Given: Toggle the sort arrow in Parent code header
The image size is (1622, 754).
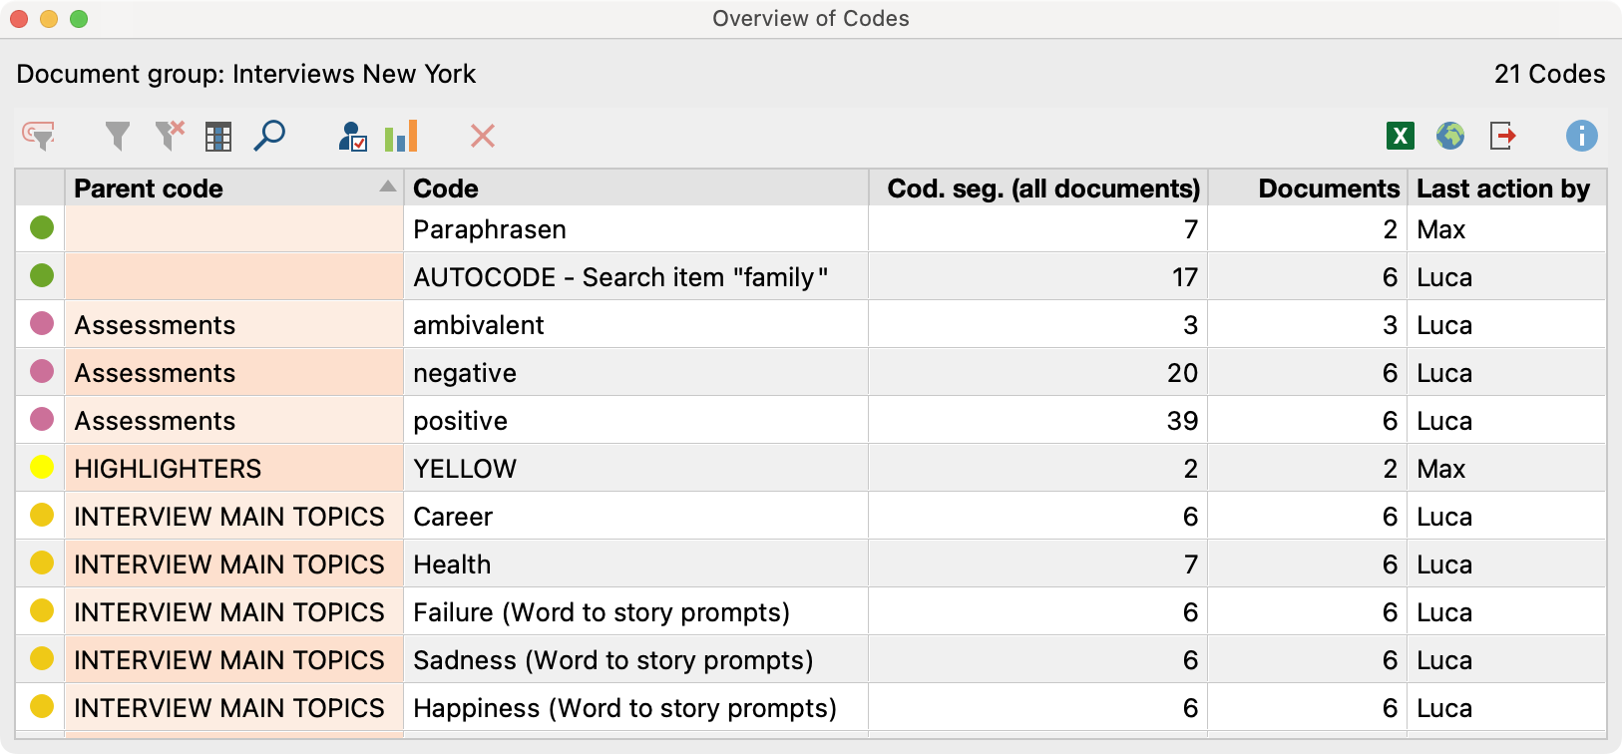Looking at the screenshot, I should 388,188.
